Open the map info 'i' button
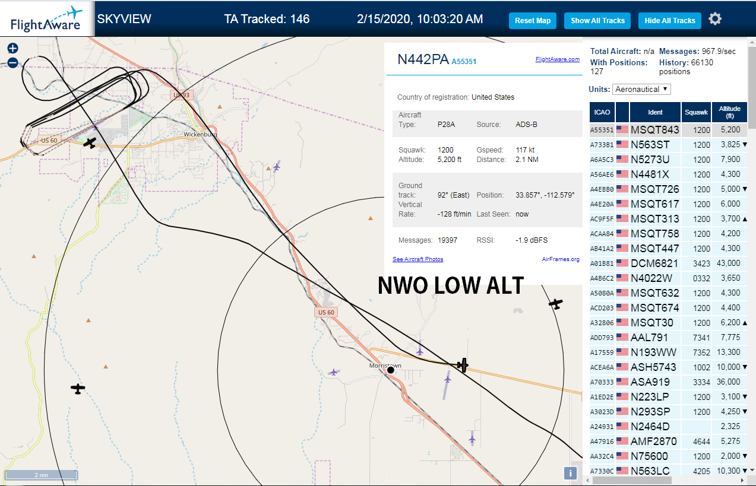756x486 pixels. pos(570,473)
